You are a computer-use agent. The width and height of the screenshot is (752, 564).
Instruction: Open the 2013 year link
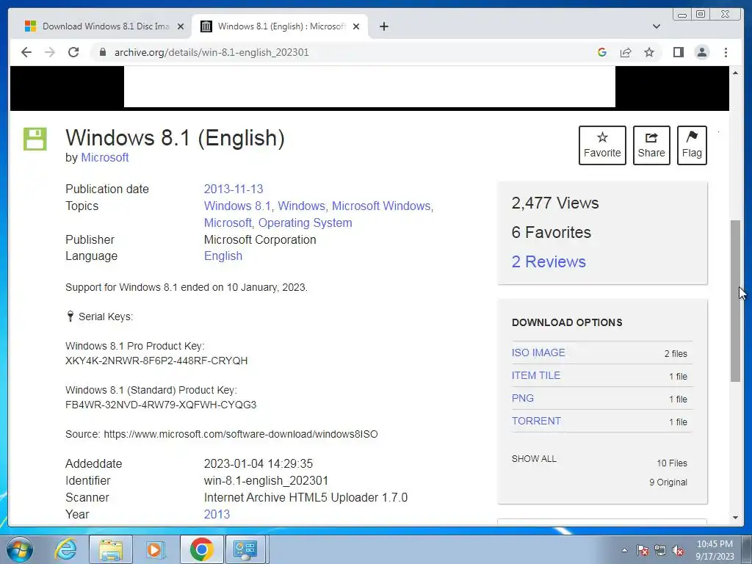tap(217, 514)
